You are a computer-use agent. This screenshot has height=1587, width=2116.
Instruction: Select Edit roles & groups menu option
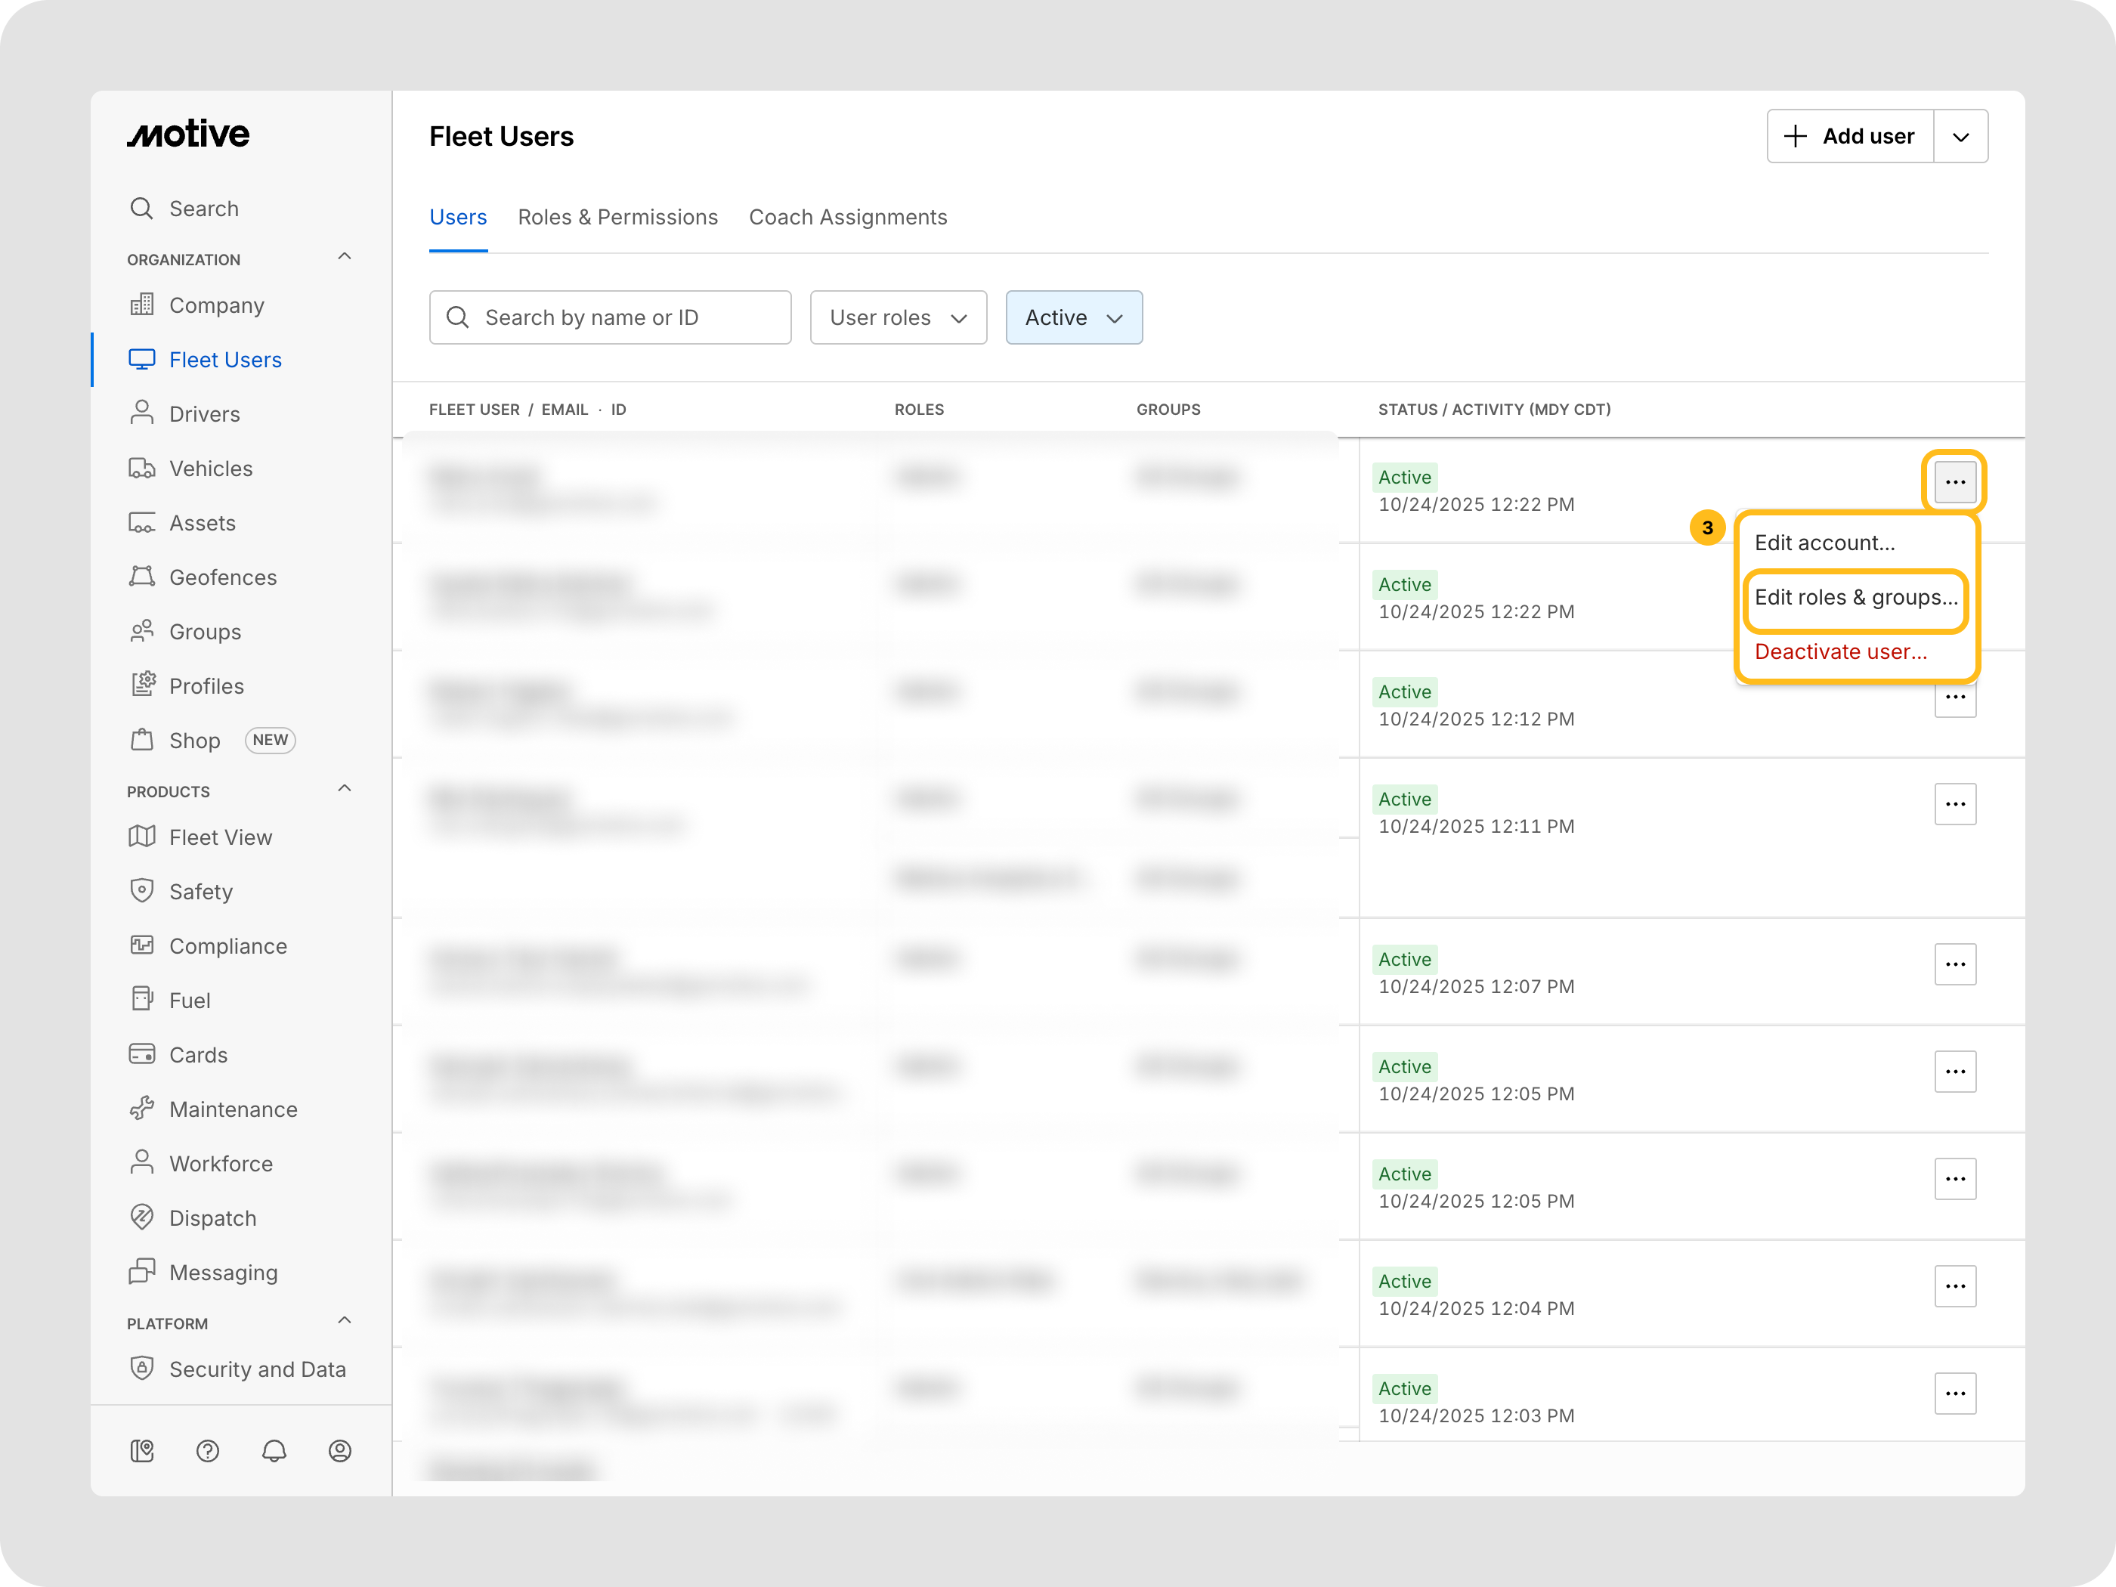(x=1855, y=598)
